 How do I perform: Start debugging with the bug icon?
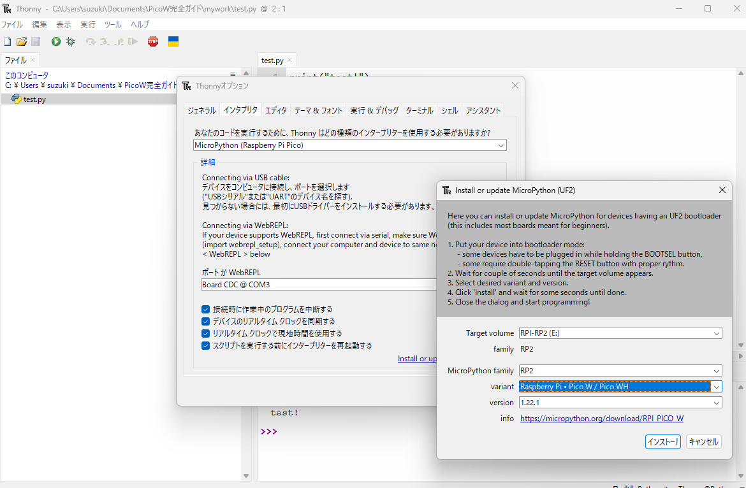click(x=70, y=41)
